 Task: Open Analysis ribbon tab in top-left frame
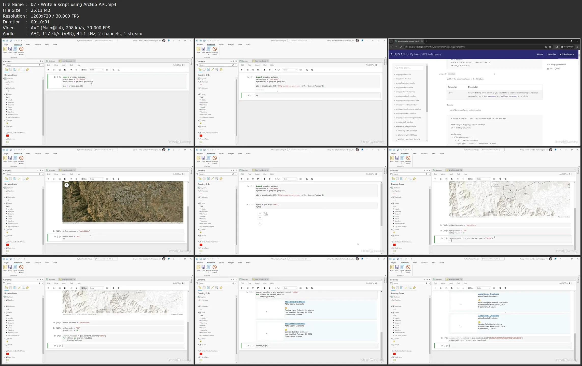click(38, 45)
